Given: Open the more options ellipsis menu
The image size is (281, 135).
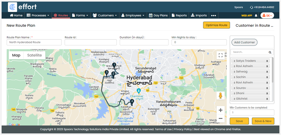Looking at the screenshot, I should (213, 15).
